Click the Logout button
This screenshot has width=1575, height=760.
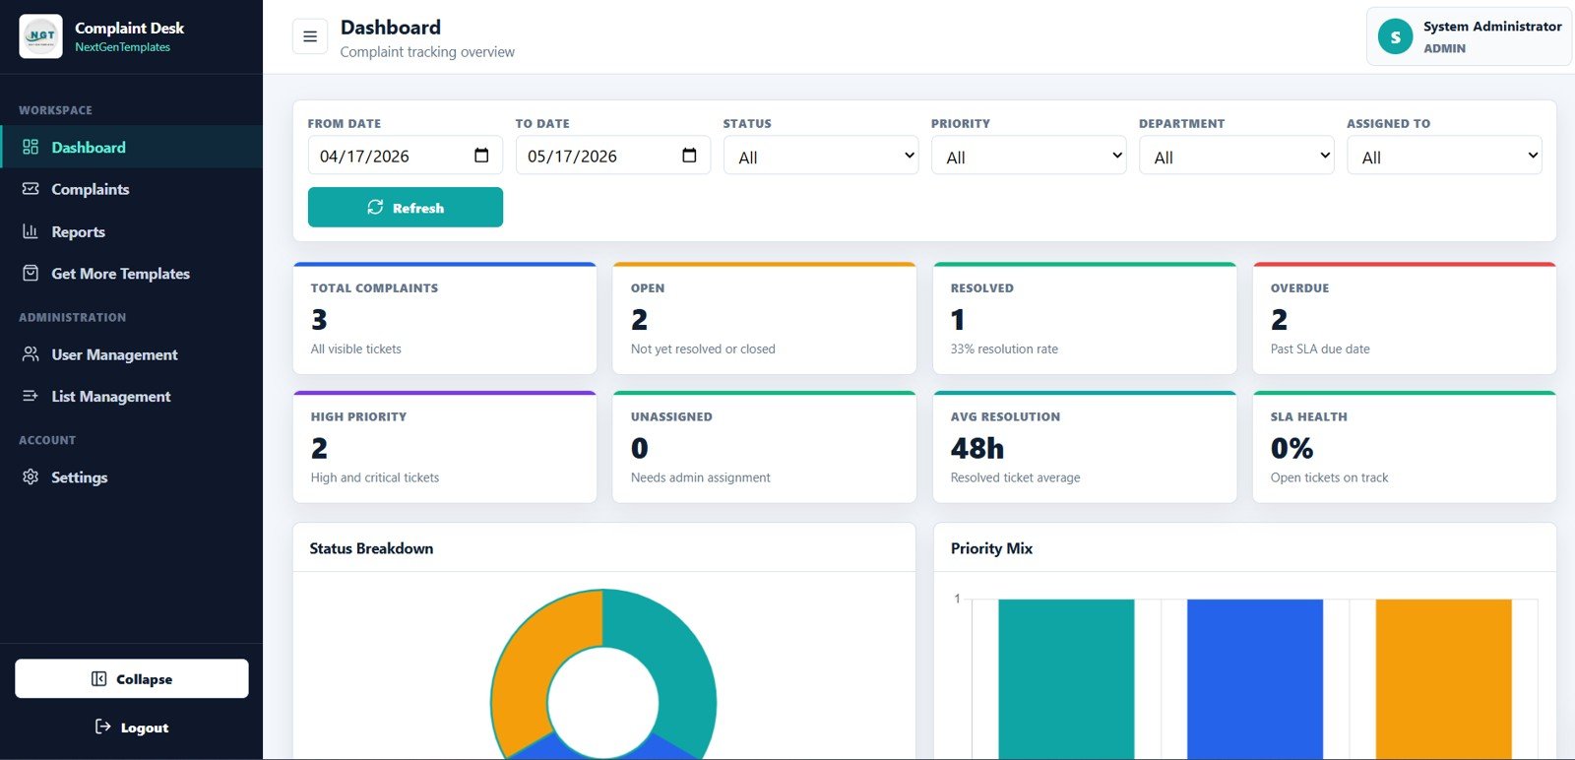132,727
